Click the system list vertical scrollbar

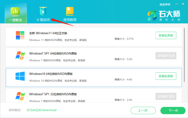click(x=184, y=55)
